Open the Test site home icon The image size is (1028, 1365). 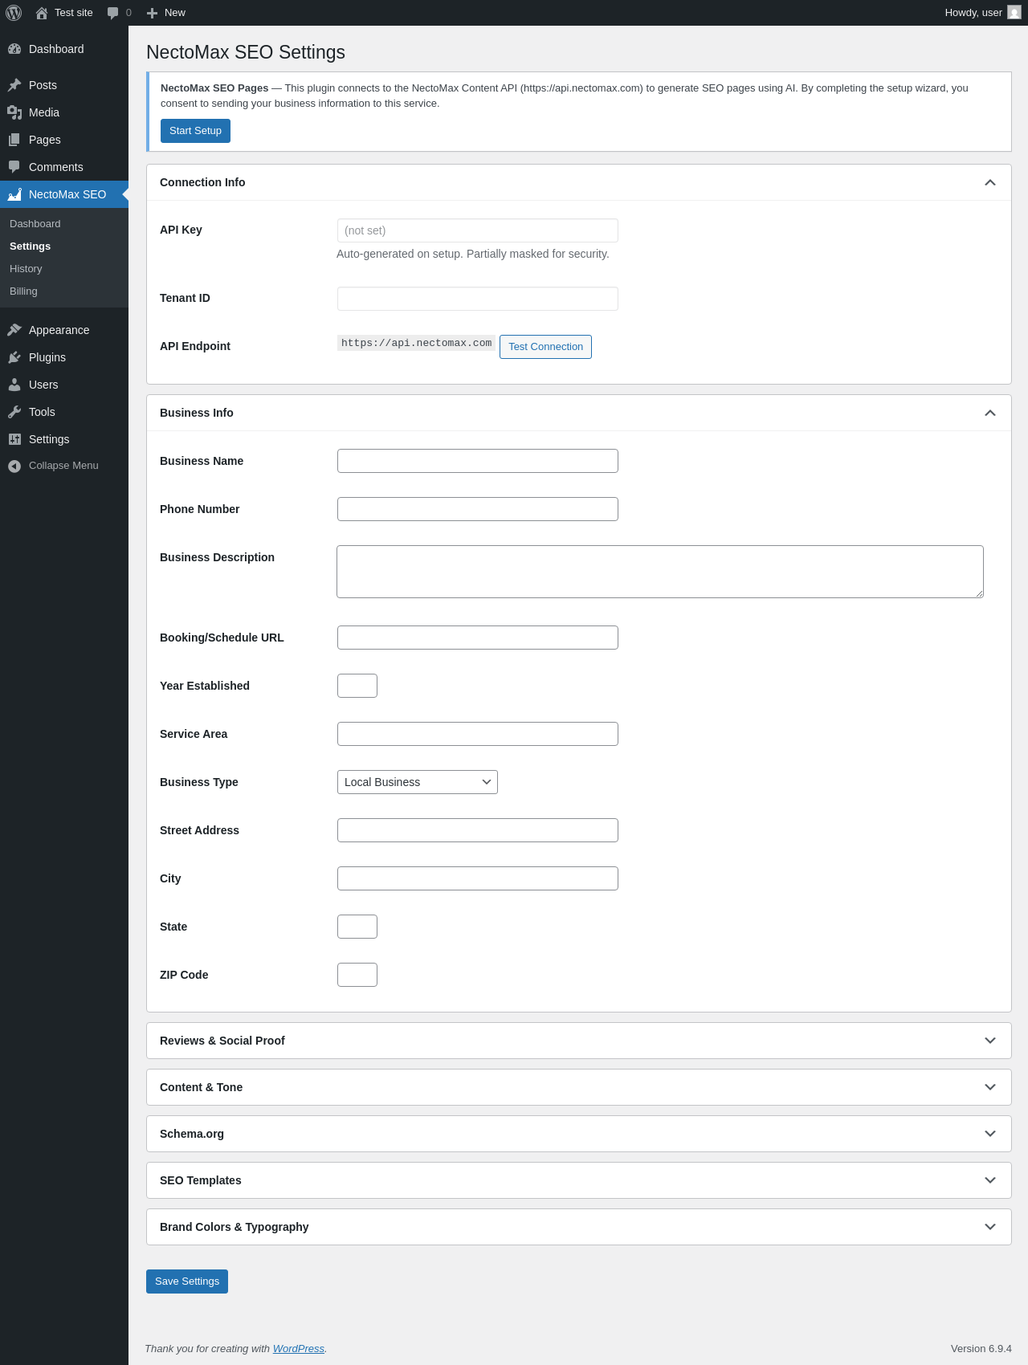point(42,13)
